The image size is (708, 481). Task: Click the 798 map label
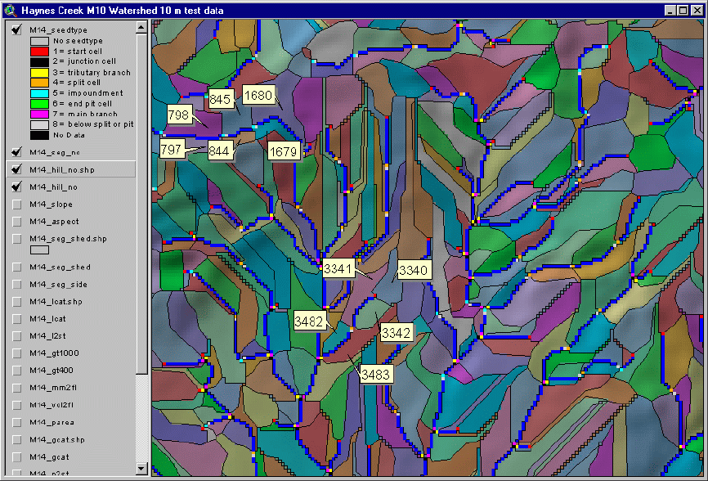coord(179,115)
